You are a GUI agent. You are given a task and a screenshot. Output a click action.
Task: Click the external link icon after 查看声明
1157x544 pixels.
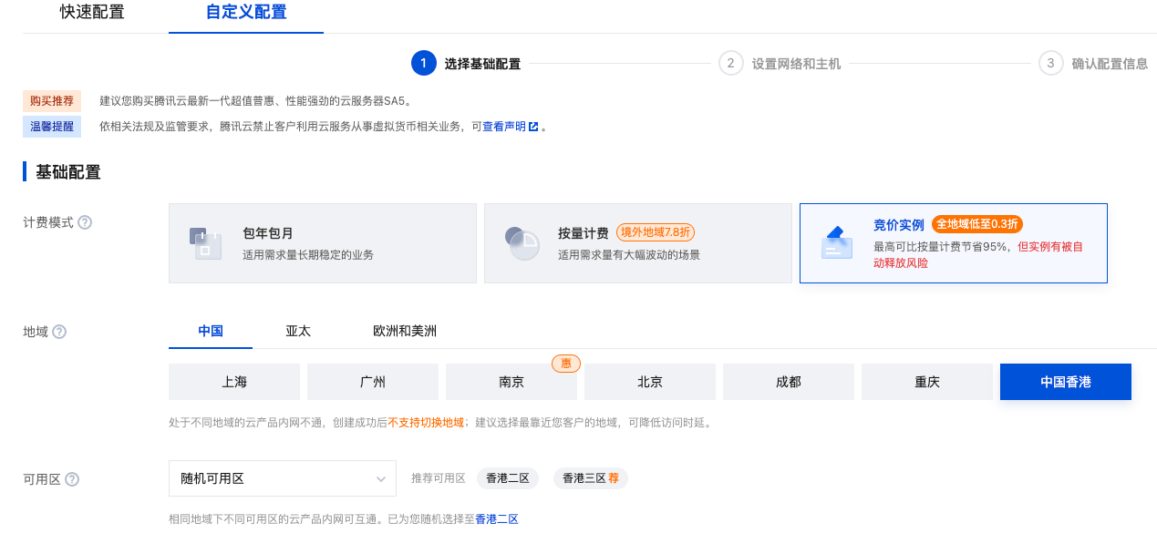[x=533, y=127]
